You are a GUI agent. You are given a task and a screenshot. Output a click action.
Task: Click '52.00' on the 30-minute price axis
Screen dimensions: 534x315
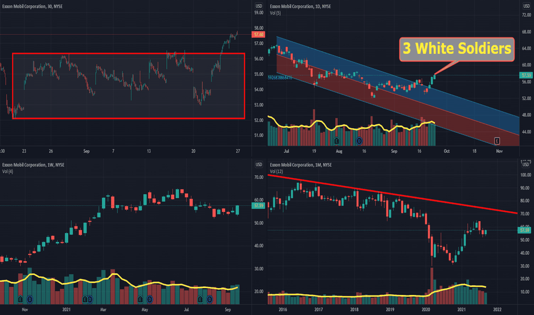259,120
